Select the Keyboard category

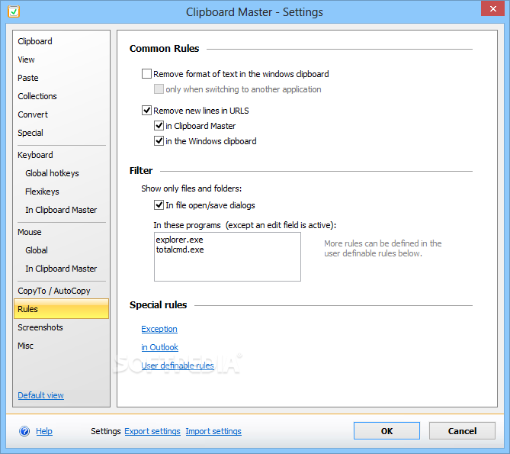[x=35, y=155]
